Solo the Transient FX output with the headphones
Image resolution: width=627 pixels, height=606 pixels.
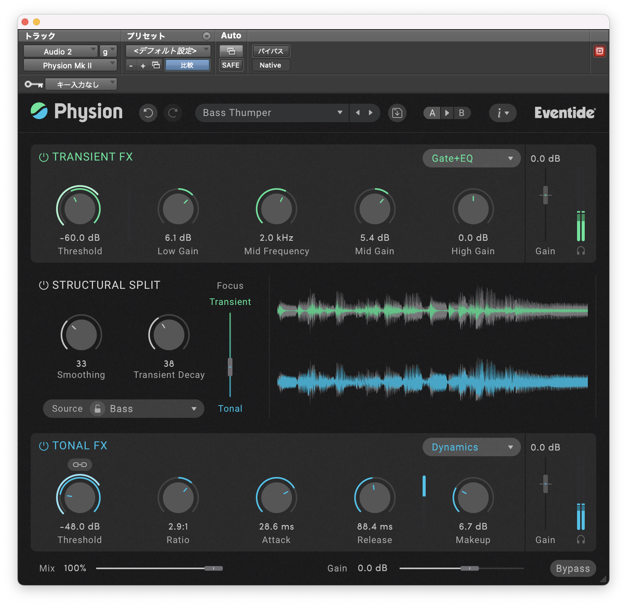coord(581,251)
